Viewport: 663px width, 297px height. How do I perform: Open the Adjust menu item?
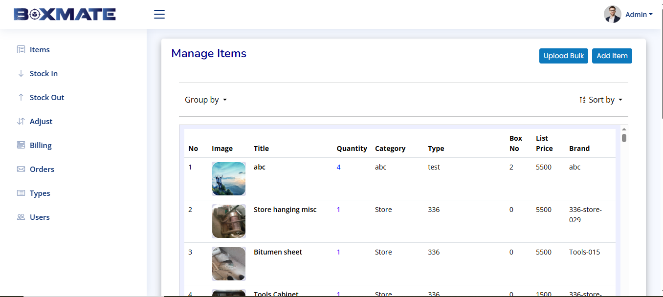pos(41,121)
